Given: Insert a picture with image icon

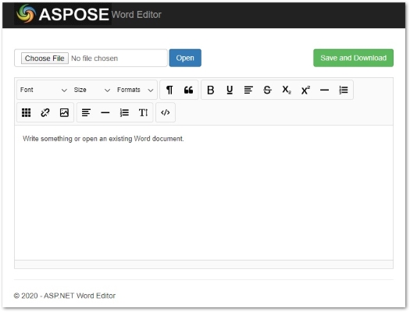Looking at the screenshot, I should click(64, 112).
